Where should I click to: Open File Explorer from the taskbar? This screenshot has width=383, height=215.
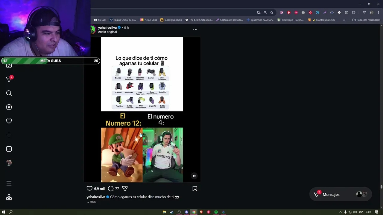click(164, 212)
